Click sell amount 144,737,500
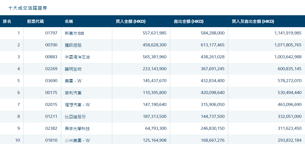The height and width of the screenshot is (144, 305). [x=213, y=117]
